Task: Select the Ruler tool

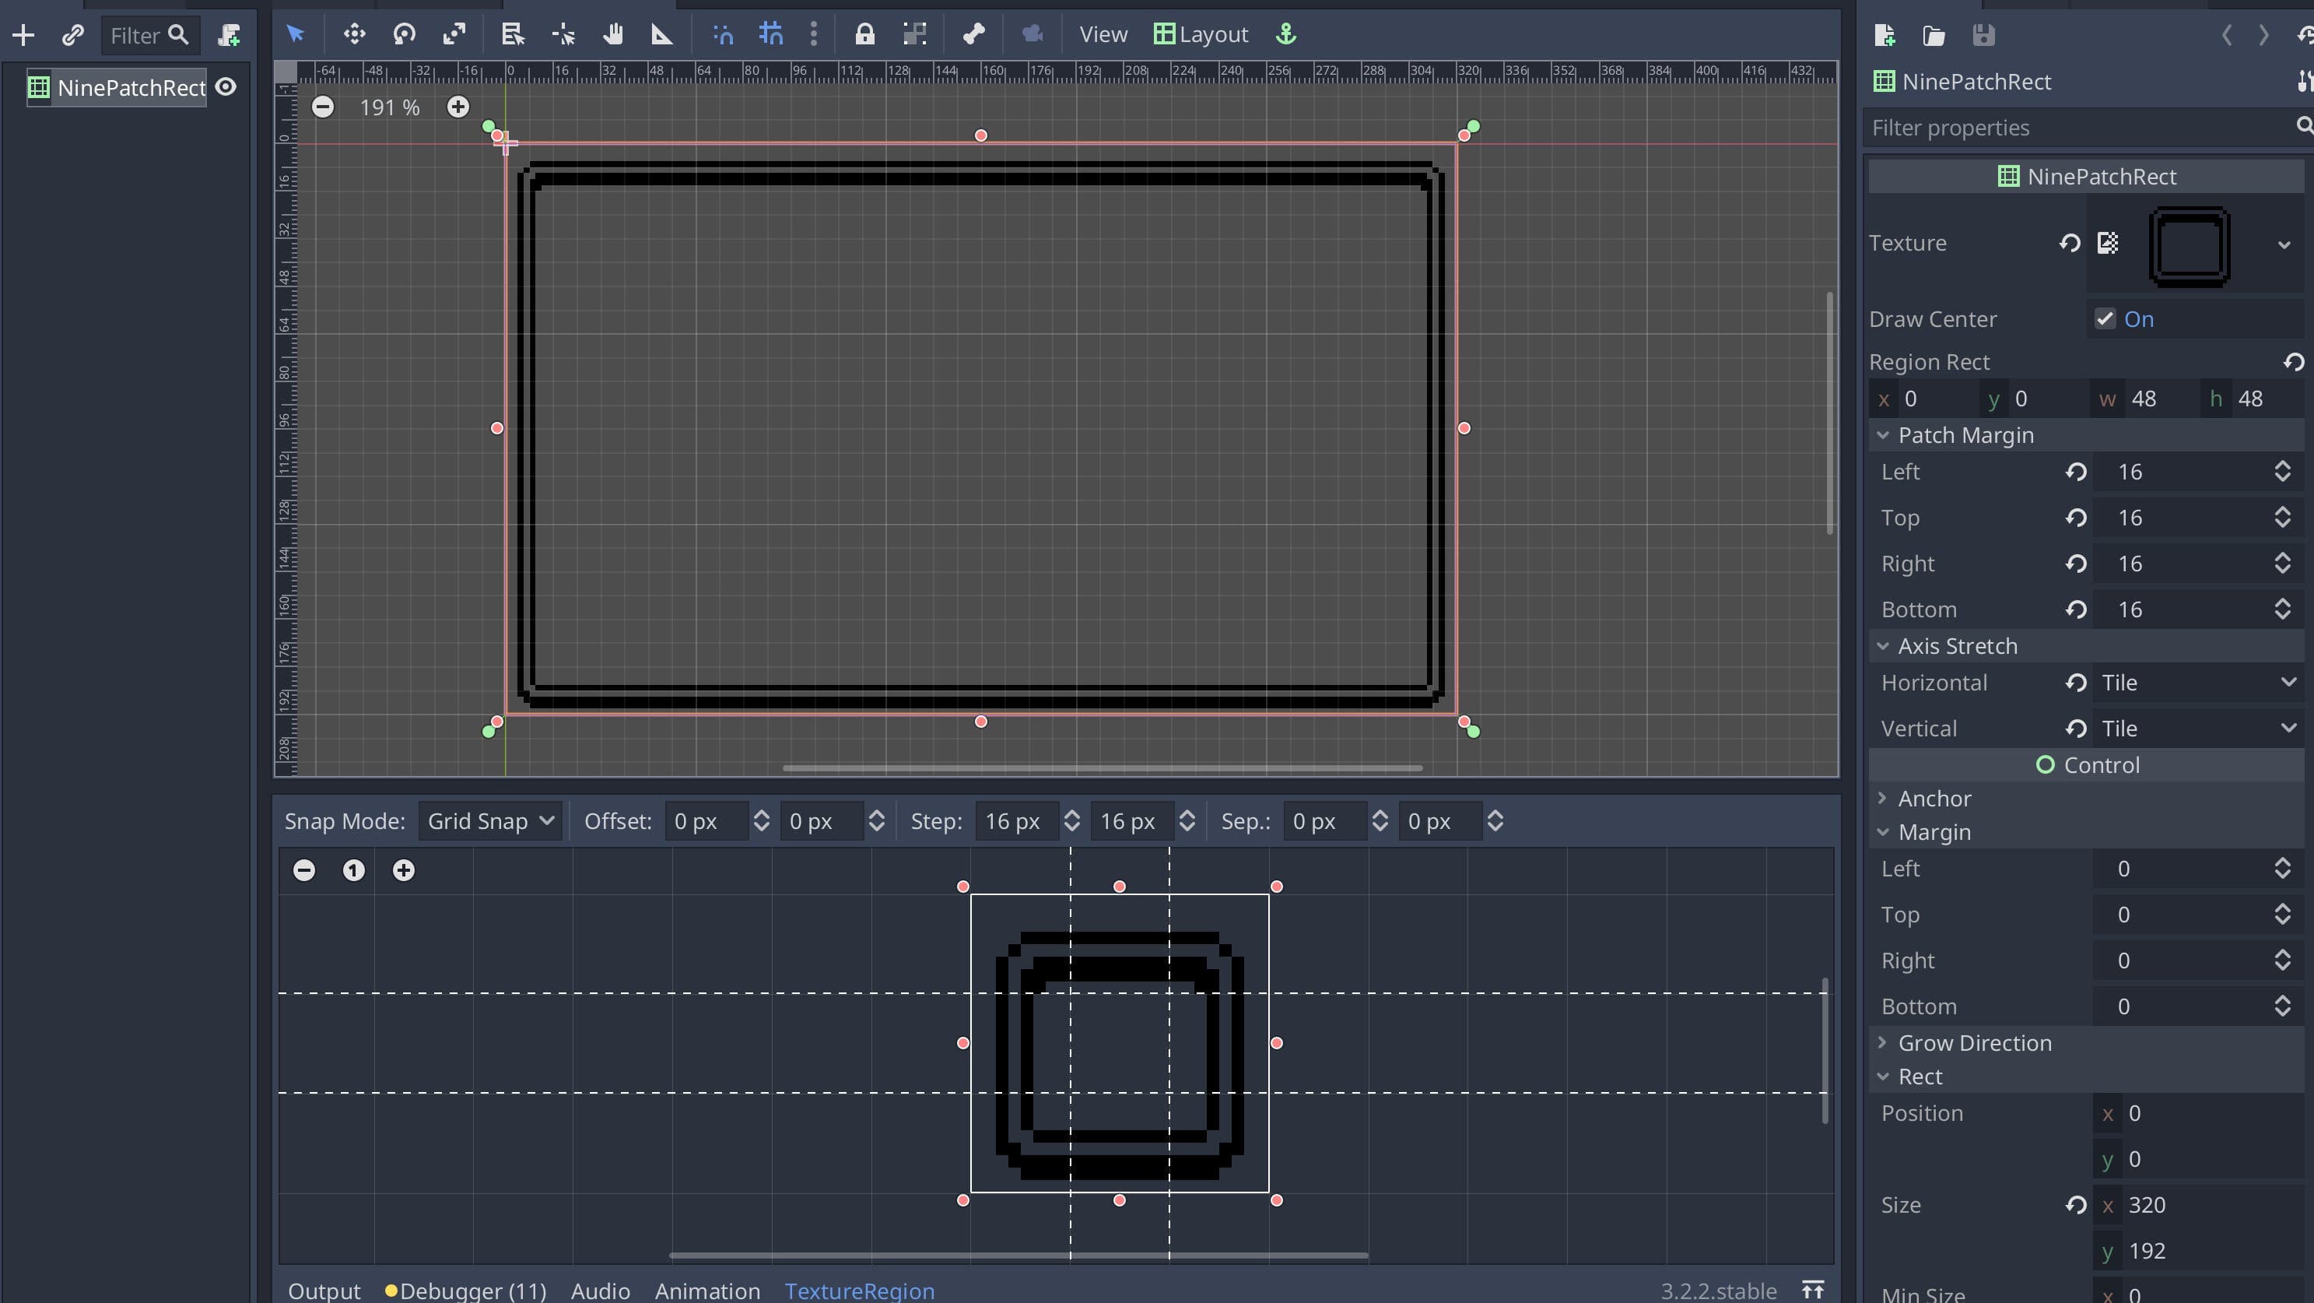Action: click(661, 34)
